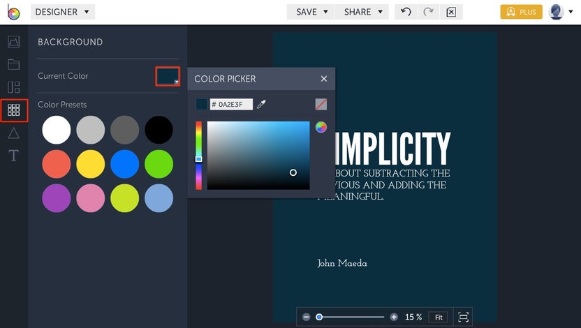Expand the SHARE dropdown menu
This screenshot has height=328, width=581.
362,12
